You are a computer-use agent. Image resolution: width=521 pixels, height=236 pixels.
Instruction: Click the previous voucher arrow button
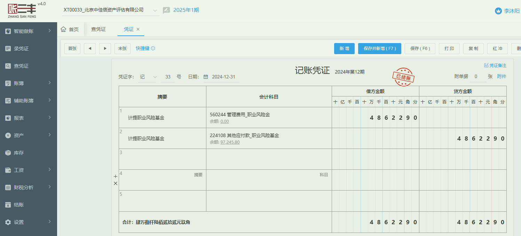(x=90, y=49)
